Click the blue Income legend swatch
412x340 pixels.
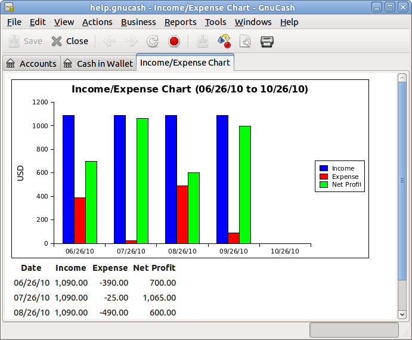324,168
